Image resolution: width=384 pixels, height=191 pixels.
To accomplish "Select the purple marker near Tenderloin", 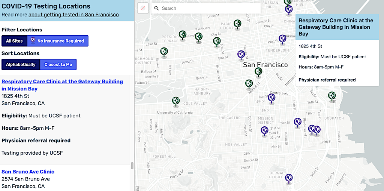I will [282, 38].
